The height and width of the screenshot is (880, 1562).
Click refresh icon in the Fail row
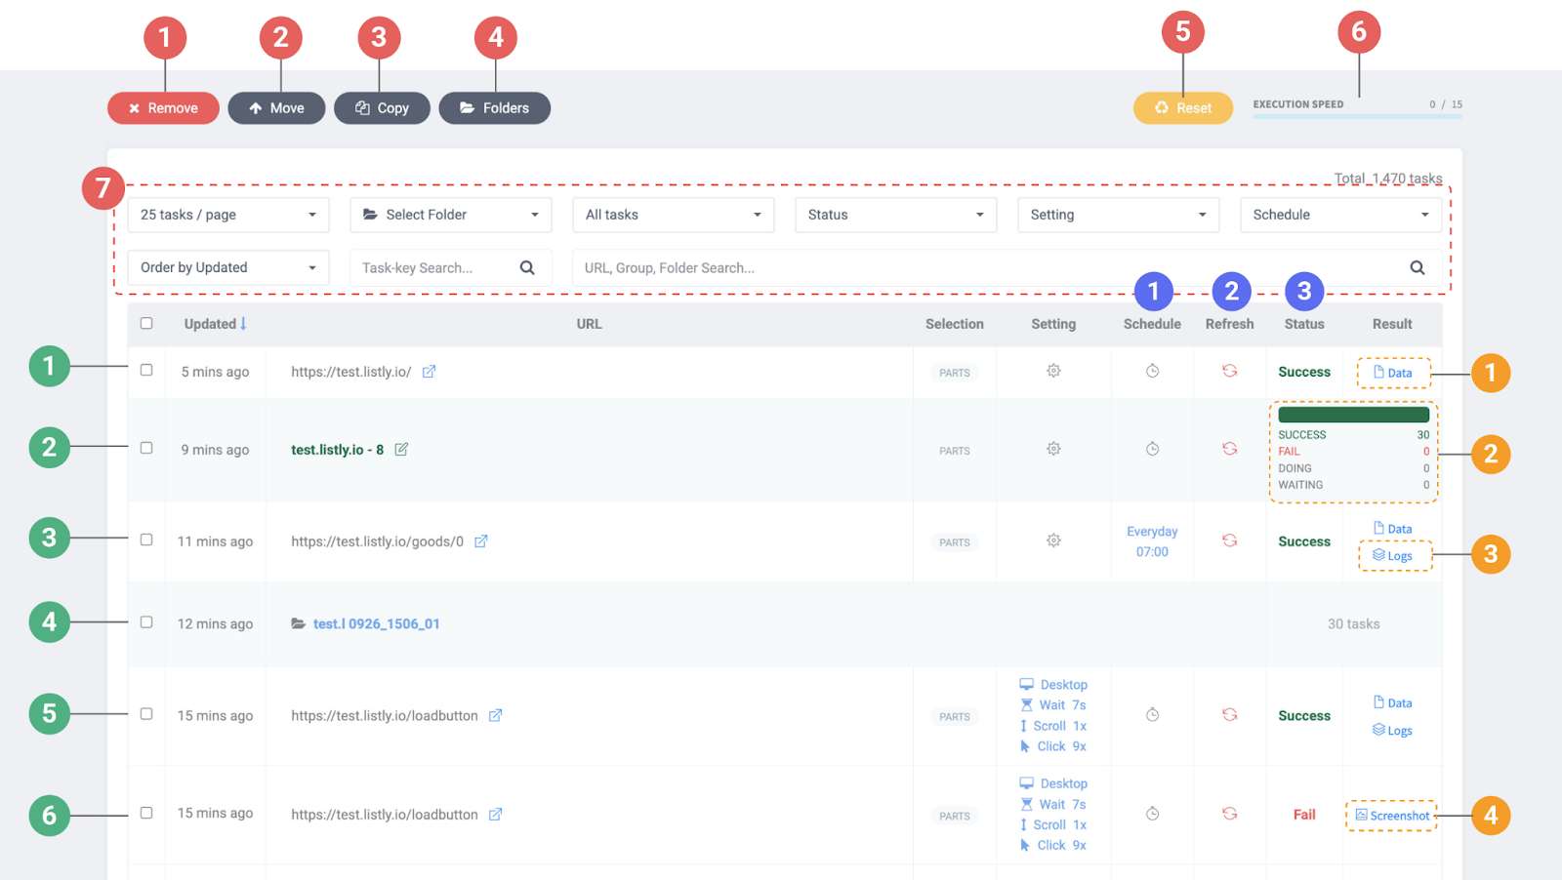click(x=1229, y=814)
